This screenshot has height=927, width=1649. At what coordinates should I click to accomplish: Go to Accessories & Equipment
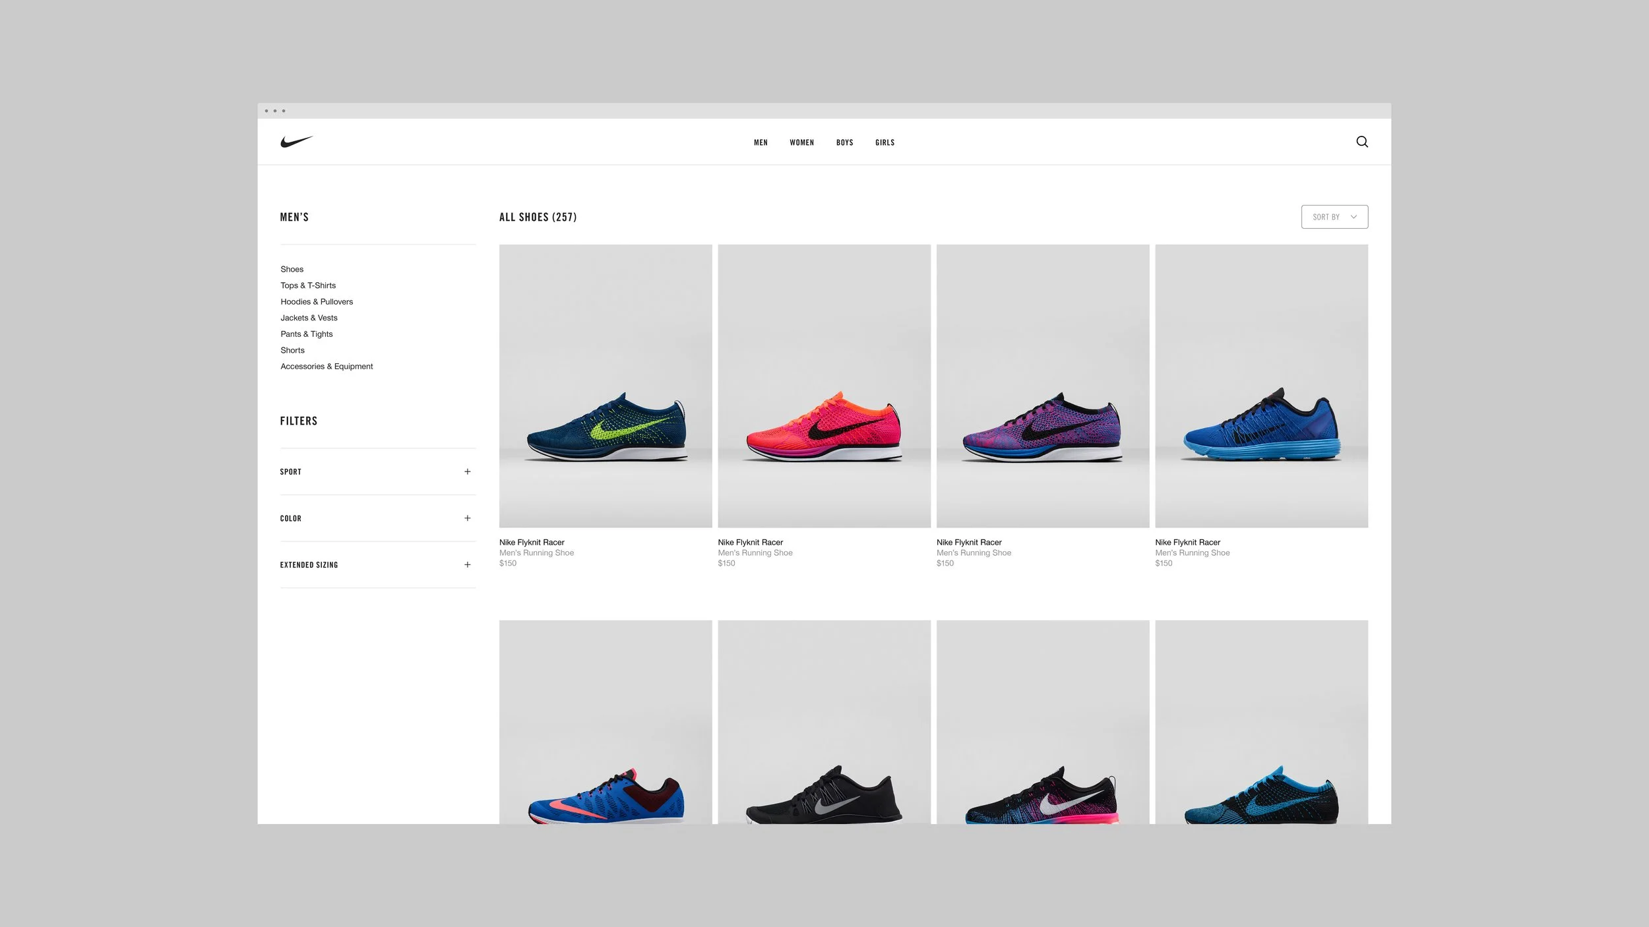pyautogui.click(x=327, y=367)
